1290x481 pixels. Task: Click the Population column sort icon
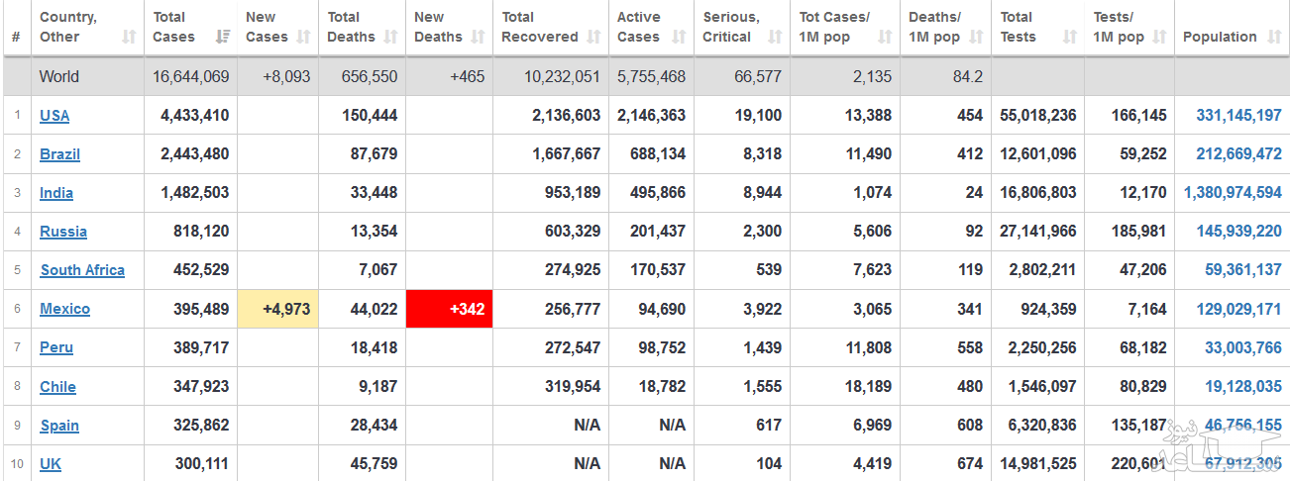[1273, 38]
